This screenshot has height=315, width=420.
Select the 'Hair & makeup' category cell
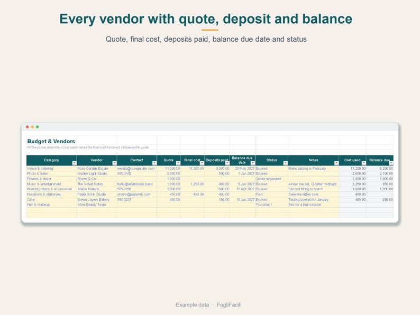tap(51, 205)
